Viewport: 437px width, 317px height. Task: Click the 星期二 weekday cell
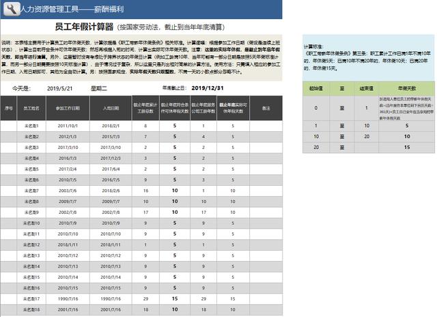coord(100,88)
